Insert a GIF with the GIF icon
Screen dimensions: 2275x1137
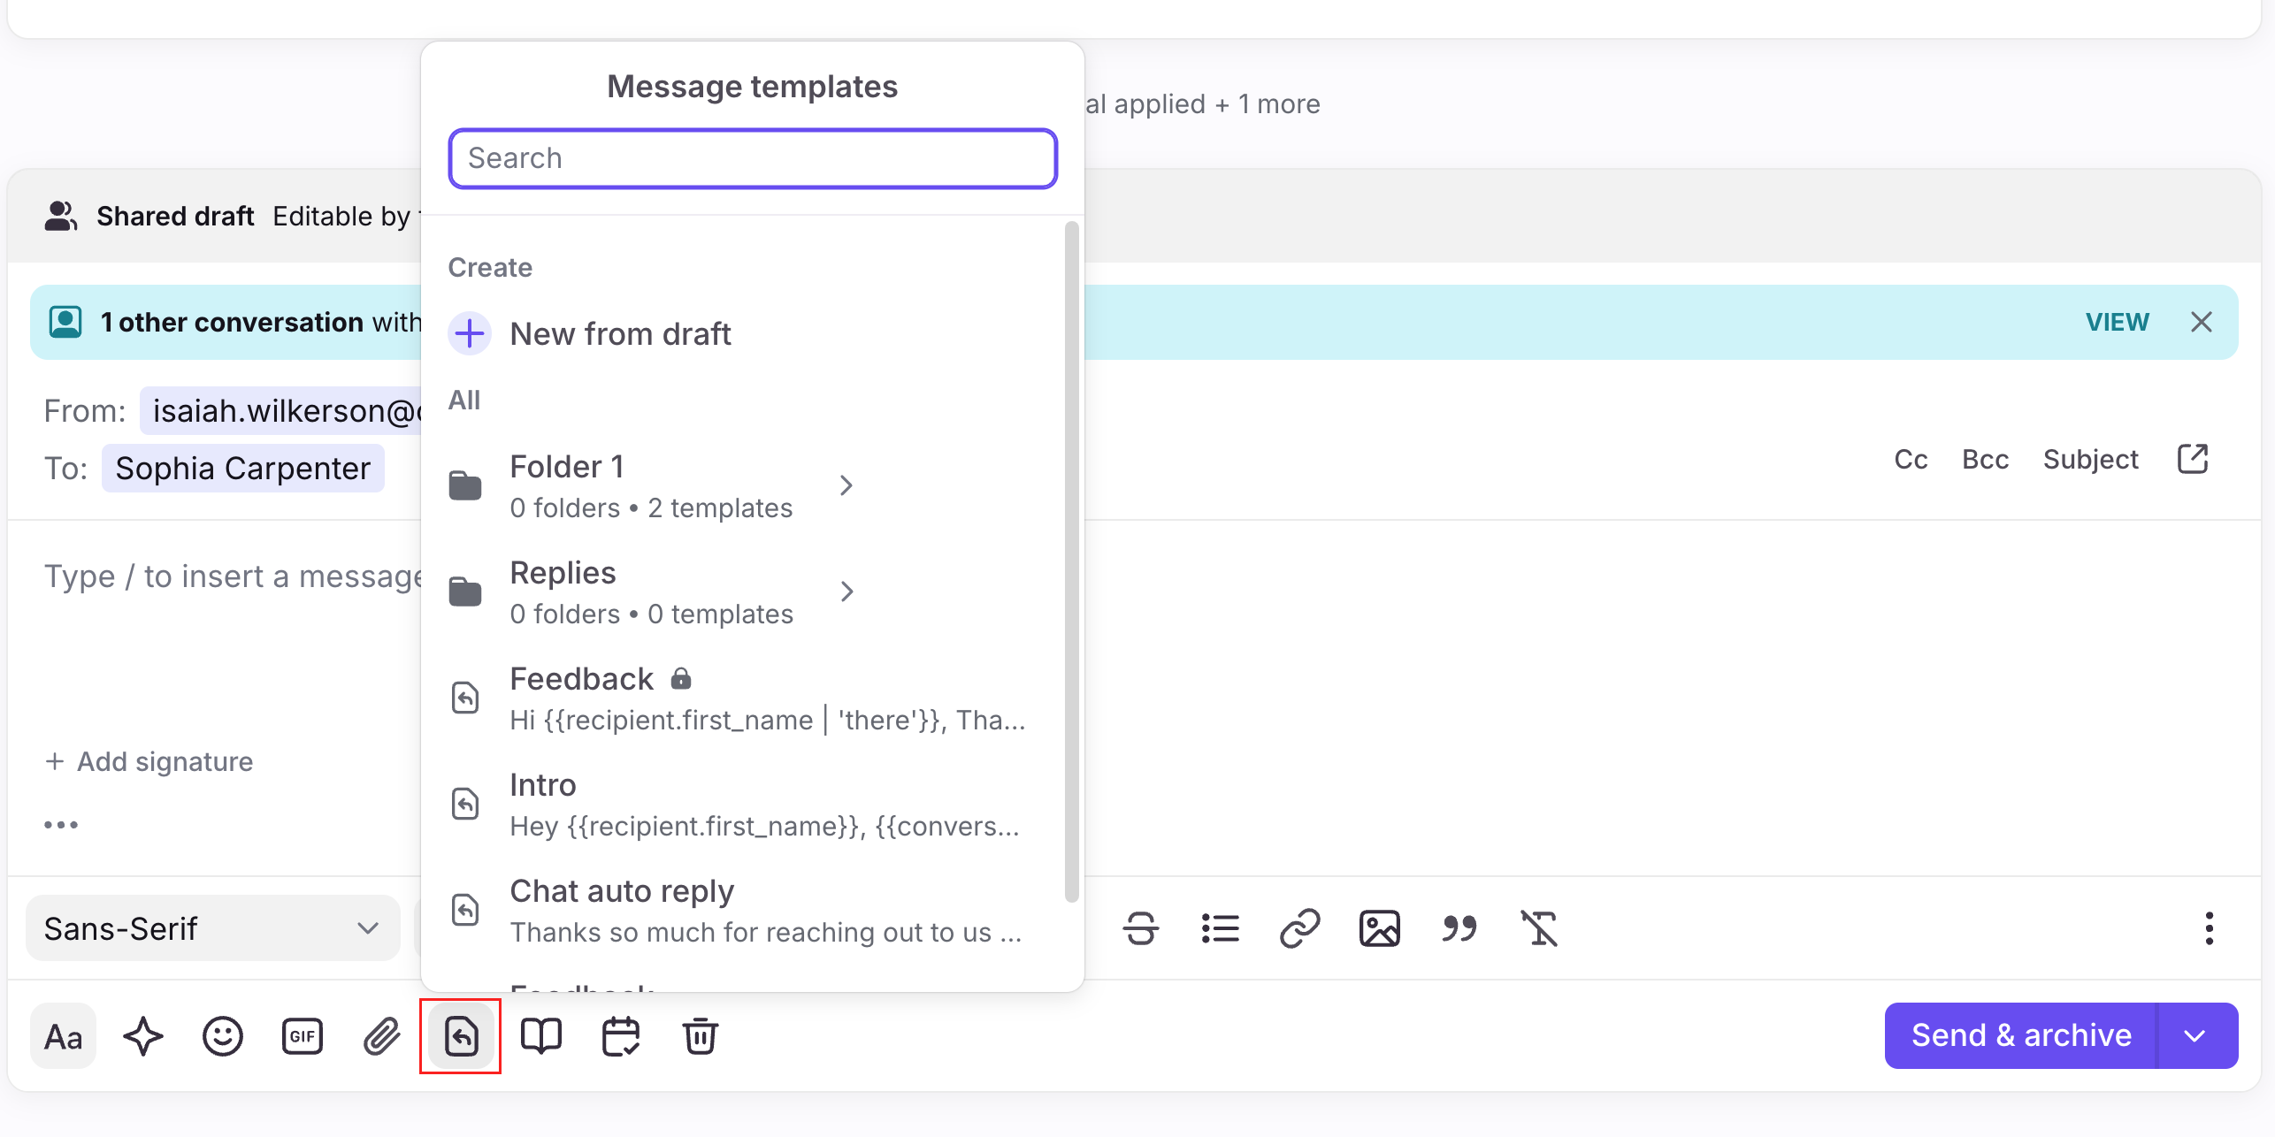[302, 1035]
